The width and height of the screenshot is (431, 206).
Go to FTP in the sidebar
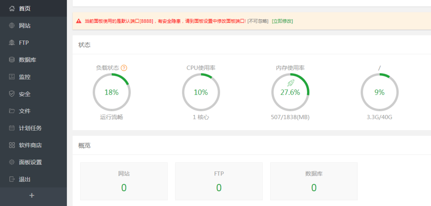click(x=33, y=42)
